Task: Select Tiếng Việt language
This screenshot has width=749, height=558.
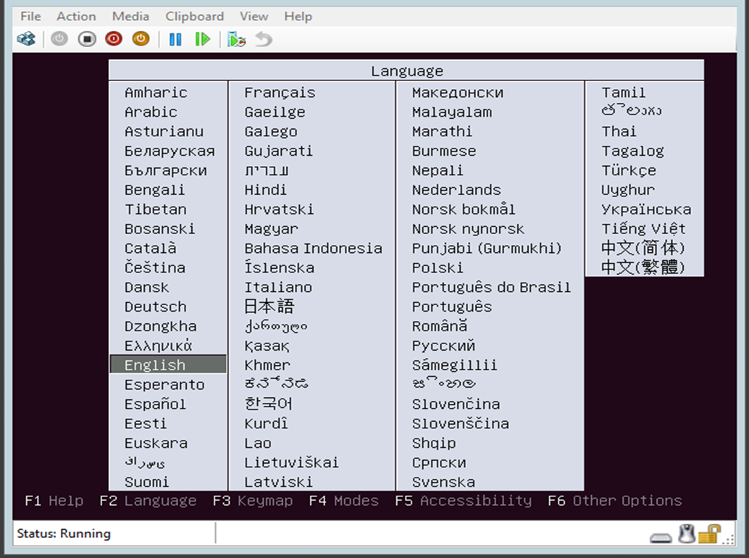Action: coord(643,229)
